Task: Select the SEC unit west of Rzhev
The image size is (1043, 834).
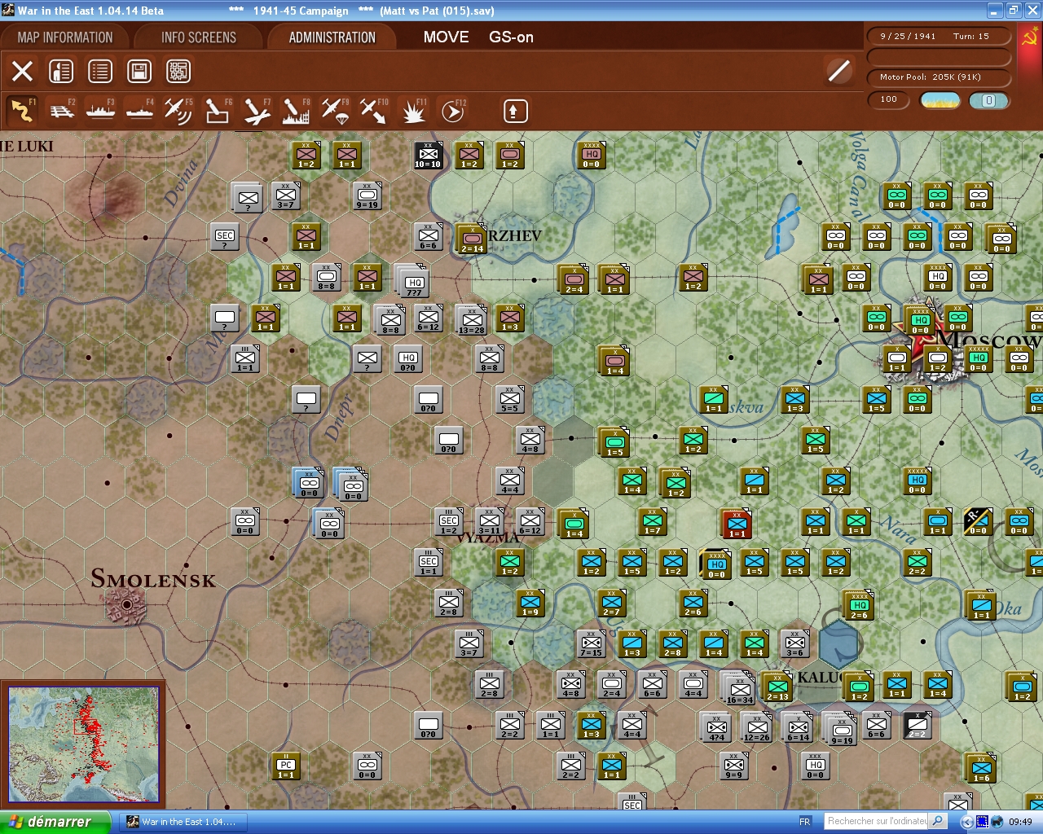Action: click(x=225, y=236)
